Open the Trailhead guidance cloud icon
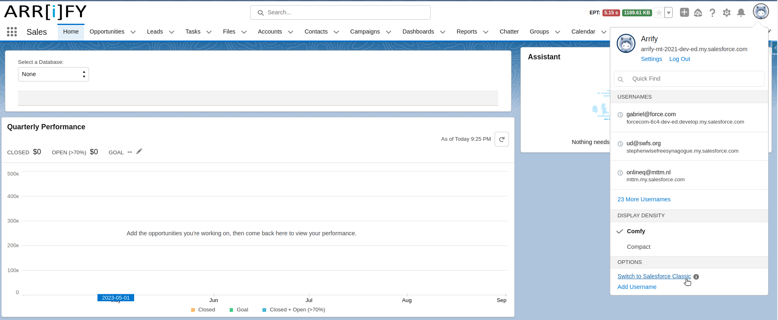778x320 pixels. (698, 13)
